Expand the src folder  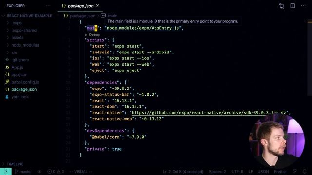tap(14, 52)
